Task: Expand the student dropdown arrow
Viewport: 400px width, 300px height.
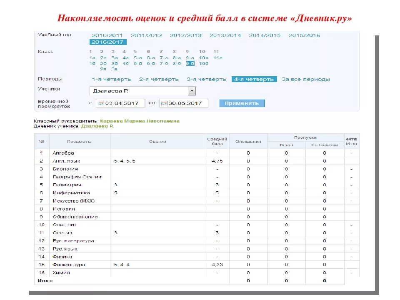Action: (192, 91)
